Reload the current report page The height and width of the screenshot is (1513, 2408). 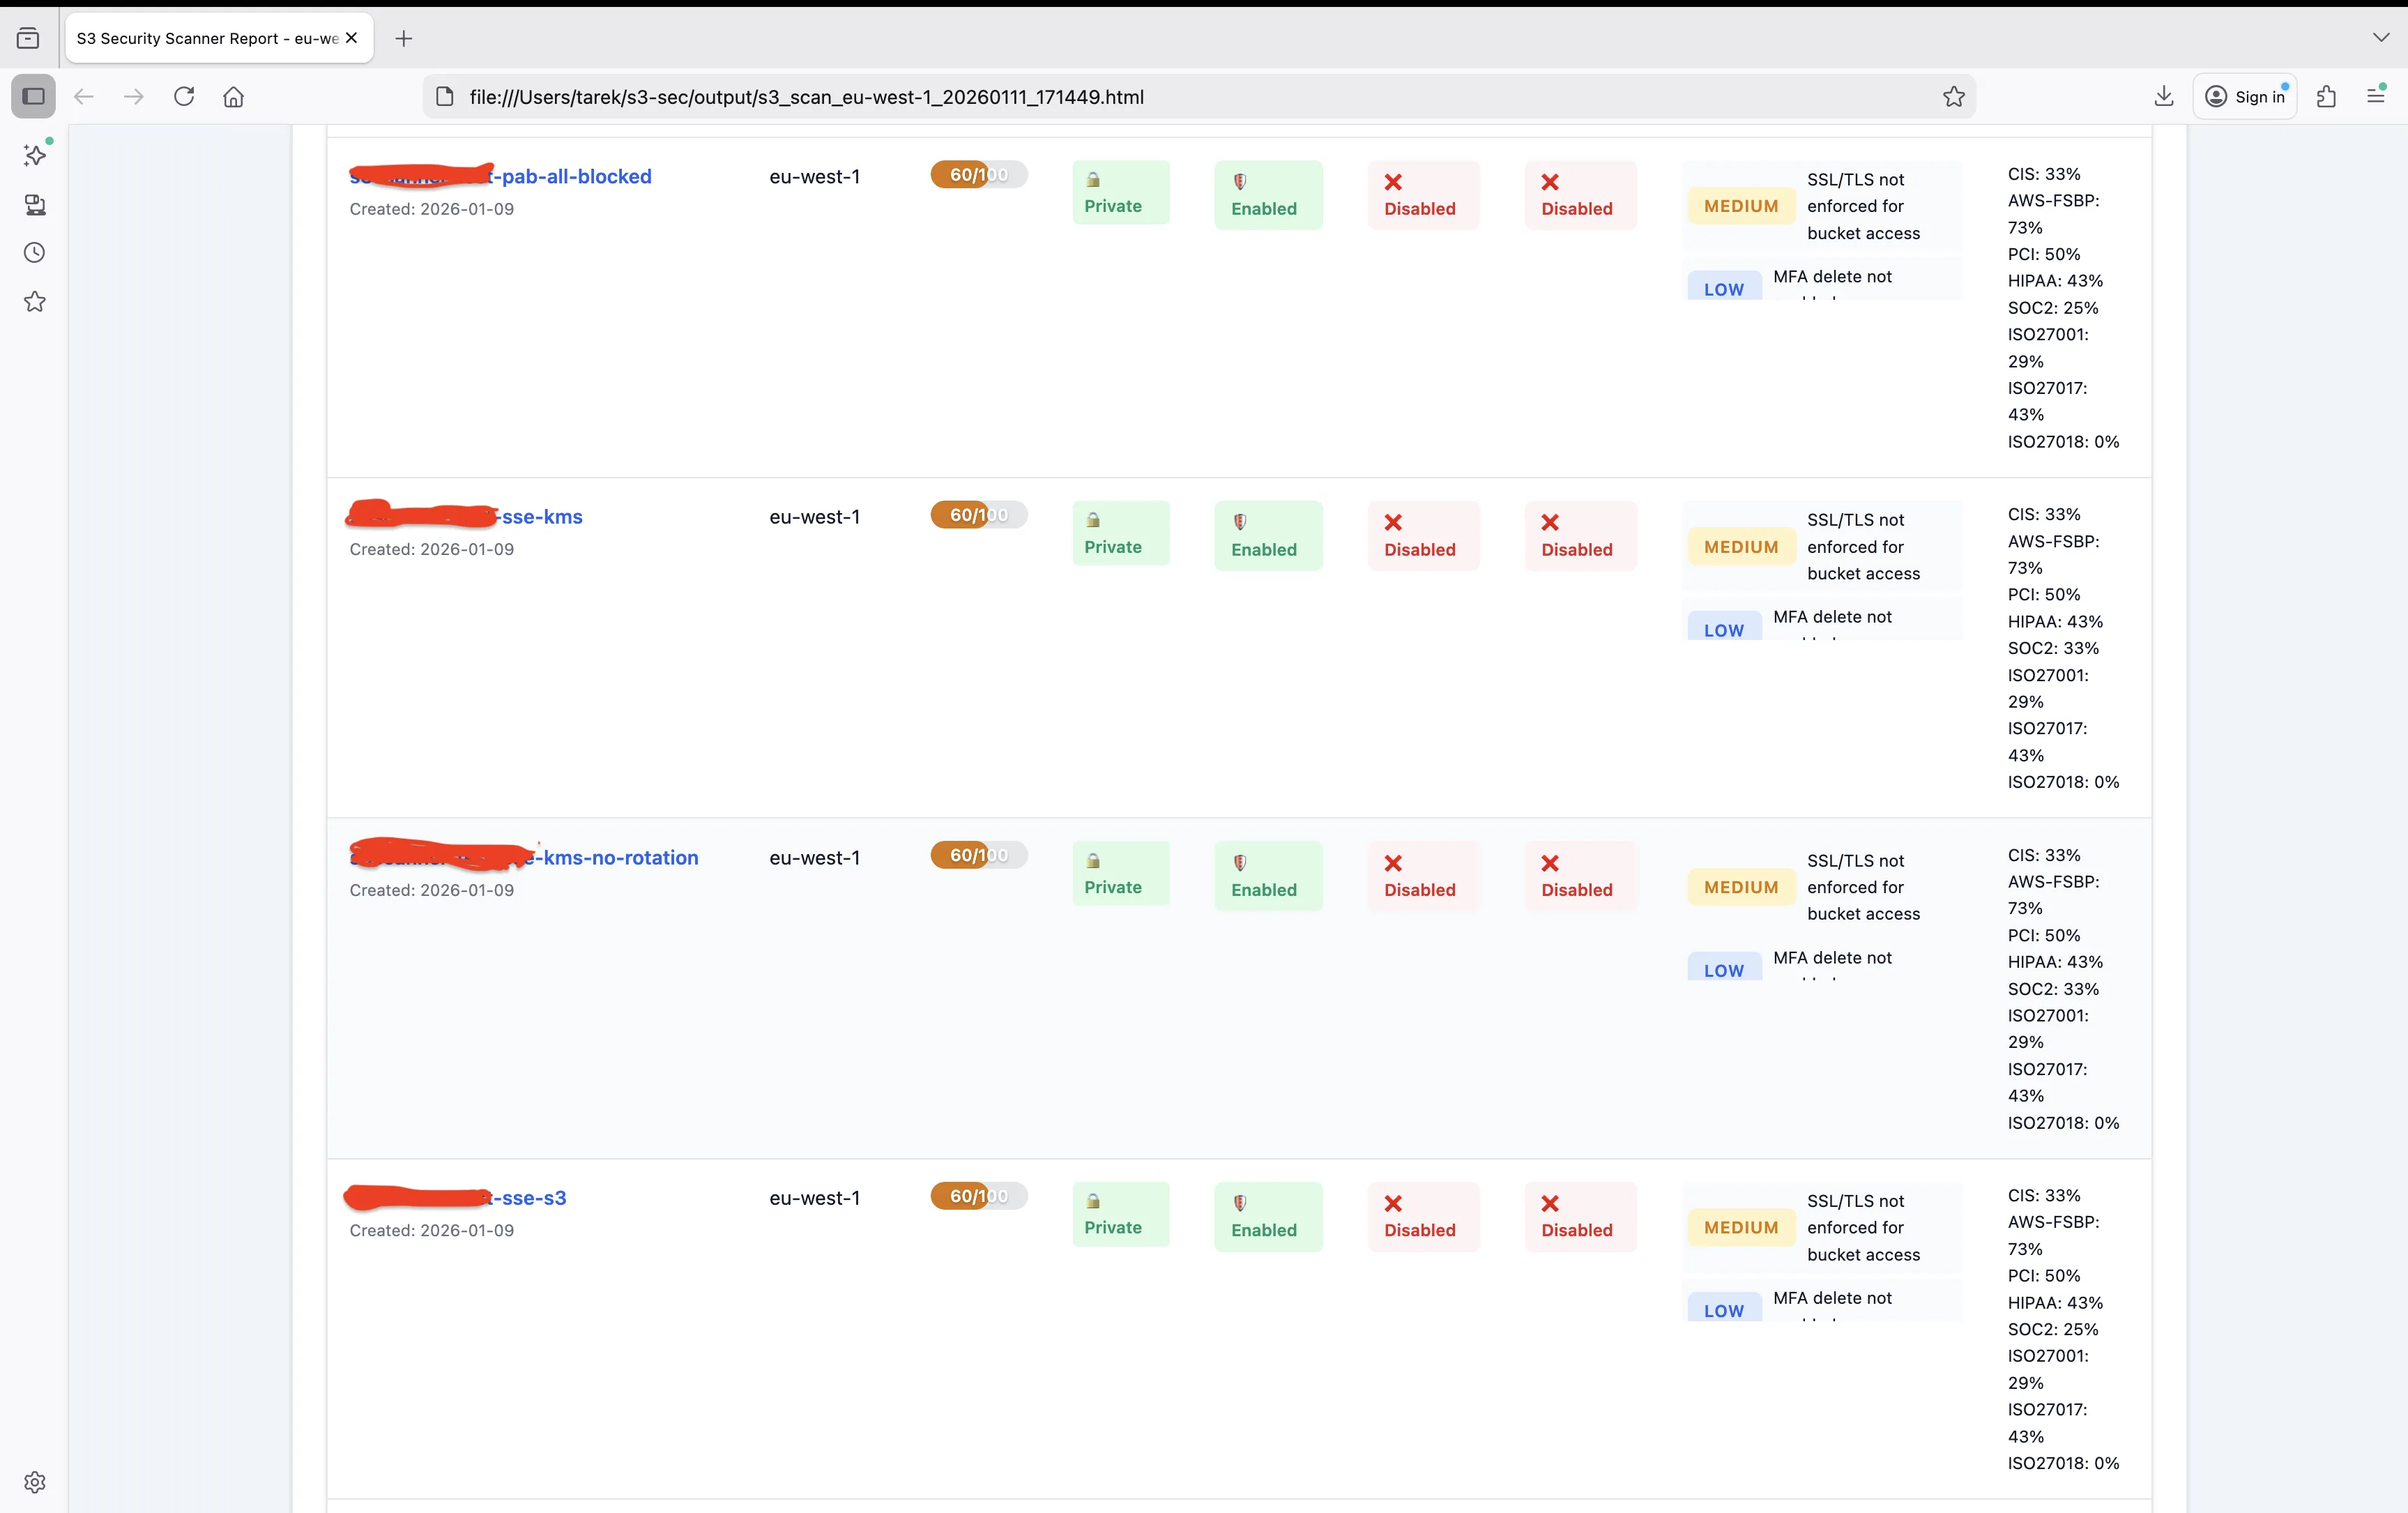point(184,96)
